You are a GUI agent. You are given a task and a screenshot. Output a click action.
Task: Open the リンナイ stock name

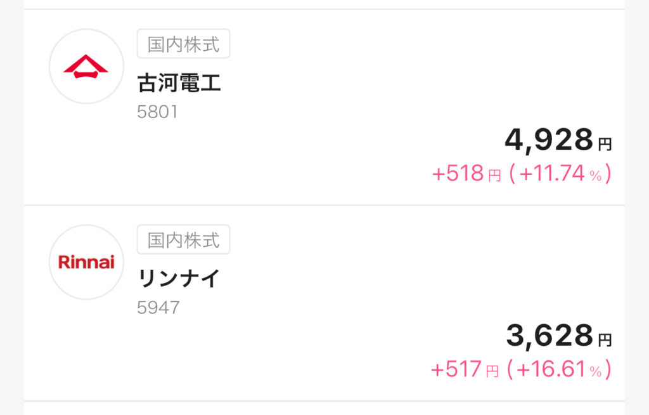click(179, 278)
